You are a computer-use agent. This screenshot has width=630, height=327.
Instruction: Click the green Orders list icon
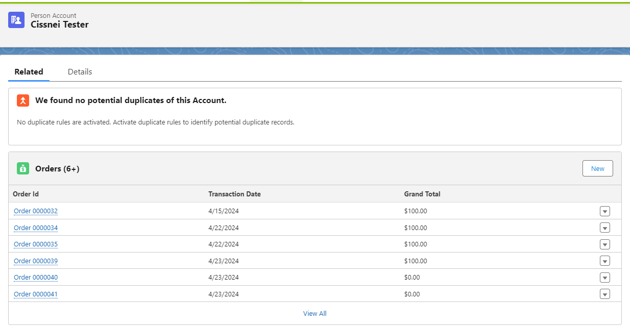[23, 168]
